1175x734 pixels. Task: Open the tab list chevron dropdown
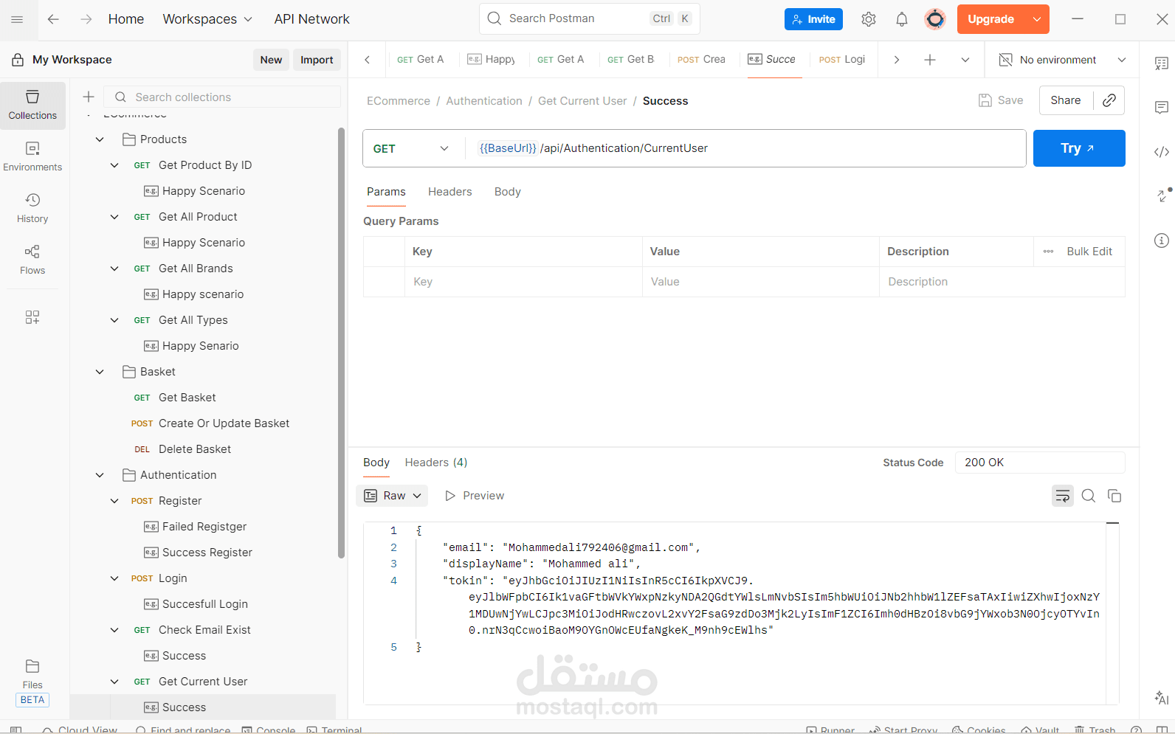click(965, 60)
